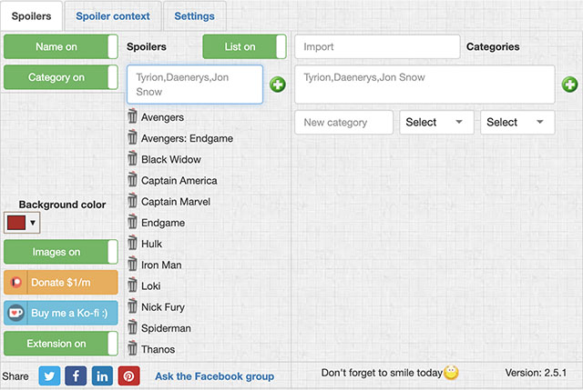Screen dimensions: 583x390
Task: Click green plus to add categories
Action: tap(569, 85)
